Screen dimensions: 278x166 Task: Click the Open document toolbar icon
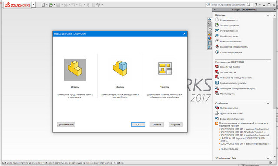coord(51,5)
